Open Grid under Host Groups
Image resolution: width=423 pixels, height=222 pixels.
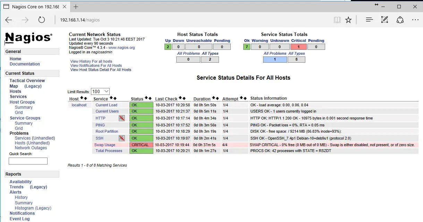(x=19, y=113)
